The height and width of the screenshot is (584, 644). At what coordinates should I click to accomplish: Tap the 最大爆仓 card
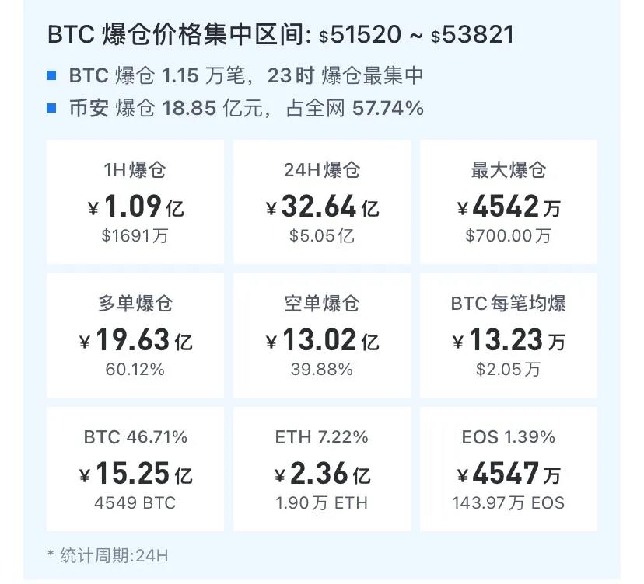click(x=509, y=202)
